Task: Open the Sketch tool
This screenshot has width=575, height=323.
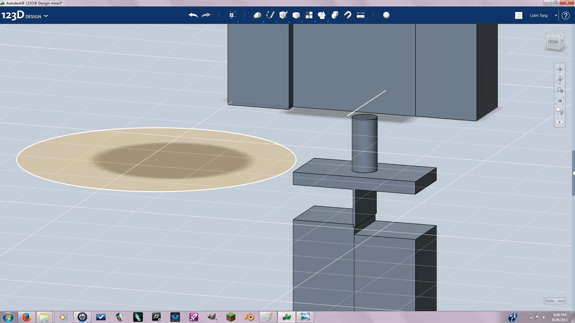Action: 270,15
